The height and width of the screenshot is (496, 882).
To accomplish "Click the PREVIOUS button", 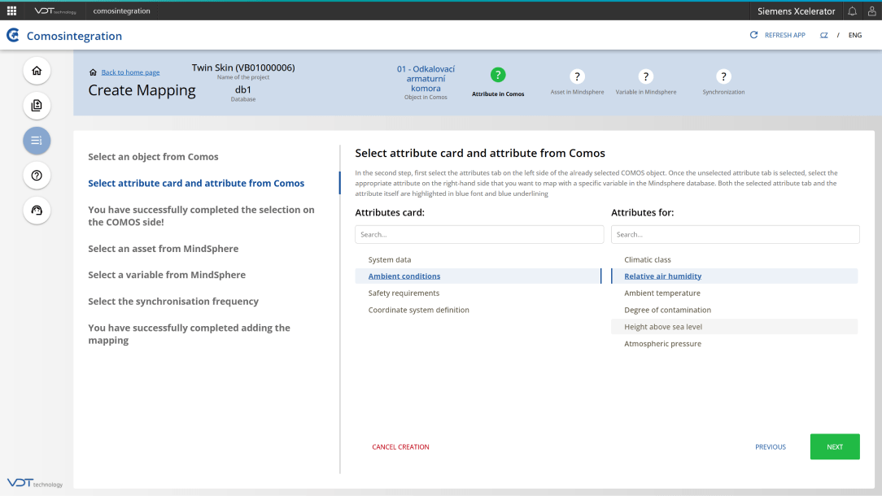I will point(771,447).
